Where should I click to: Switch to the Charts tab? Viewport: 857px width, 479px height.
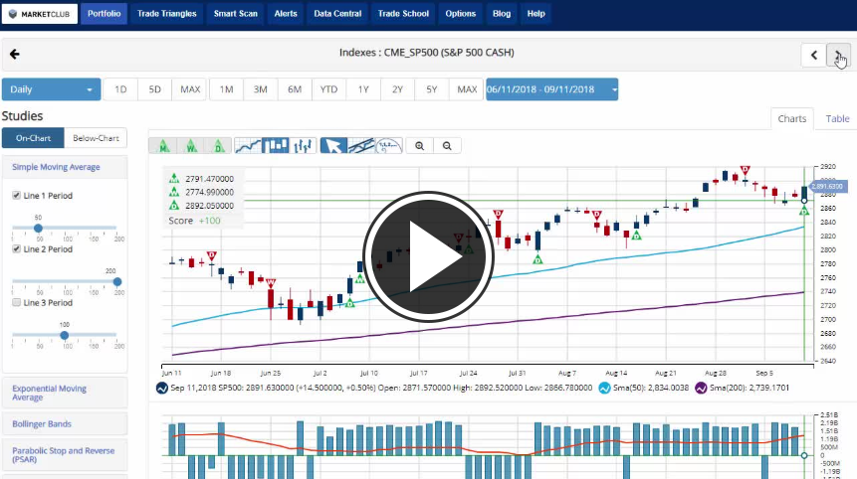(x=792, y=118)
